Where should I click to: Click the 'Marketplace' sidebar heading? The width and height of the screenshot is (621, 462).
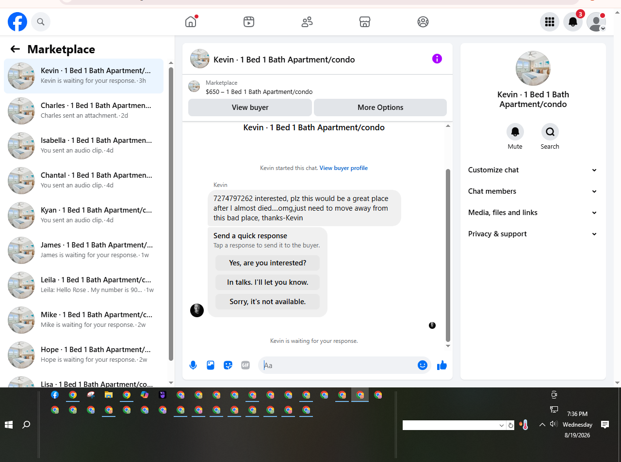[61, 49]
